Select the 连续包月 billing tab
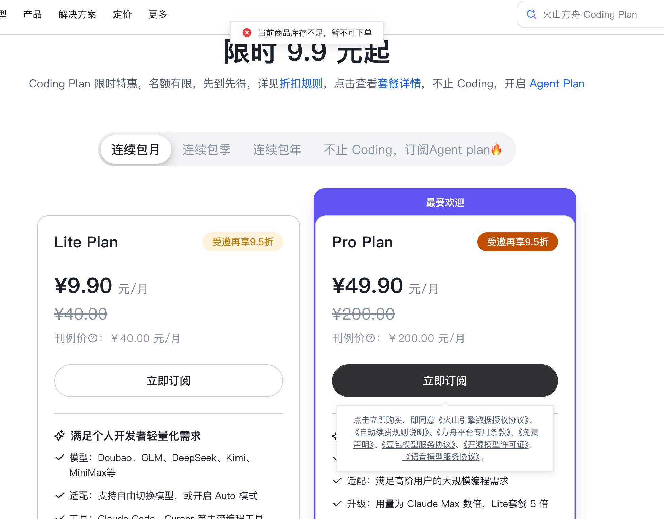The height and width of the screenshot is (519, 664). coord(136,149)
